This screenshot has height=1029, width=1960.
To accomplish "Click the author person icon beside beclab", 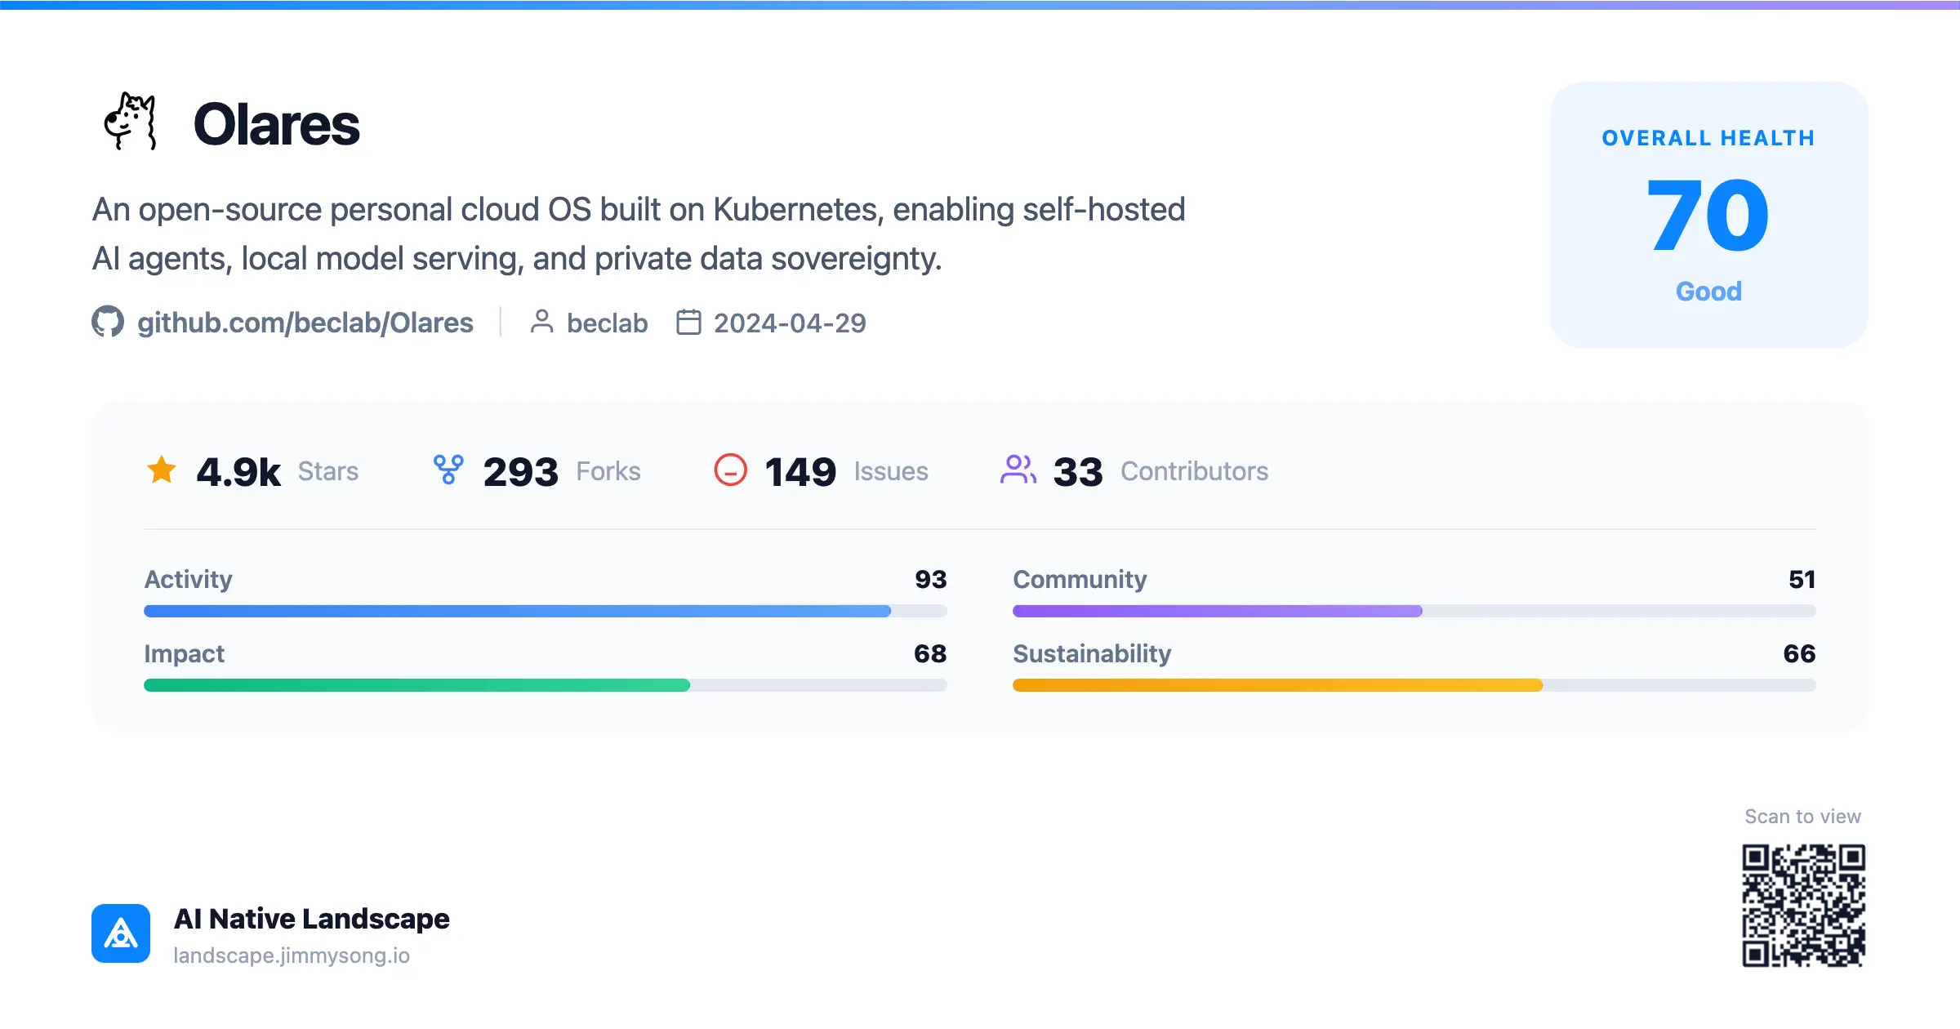I will pos(541,322).
